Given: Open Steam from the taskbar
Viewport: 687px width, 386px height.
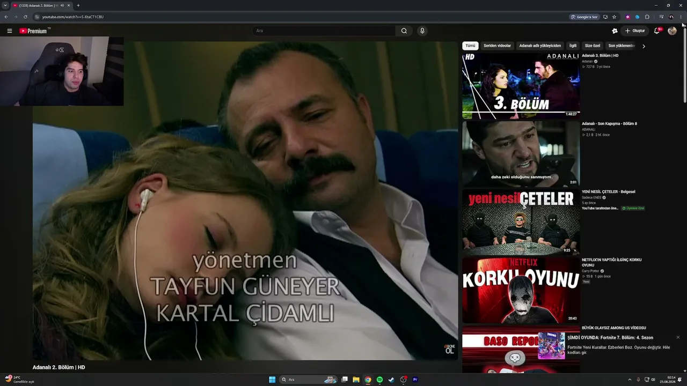Looking at the screenshot, I should pyautogui.click(x=391, y=380).
